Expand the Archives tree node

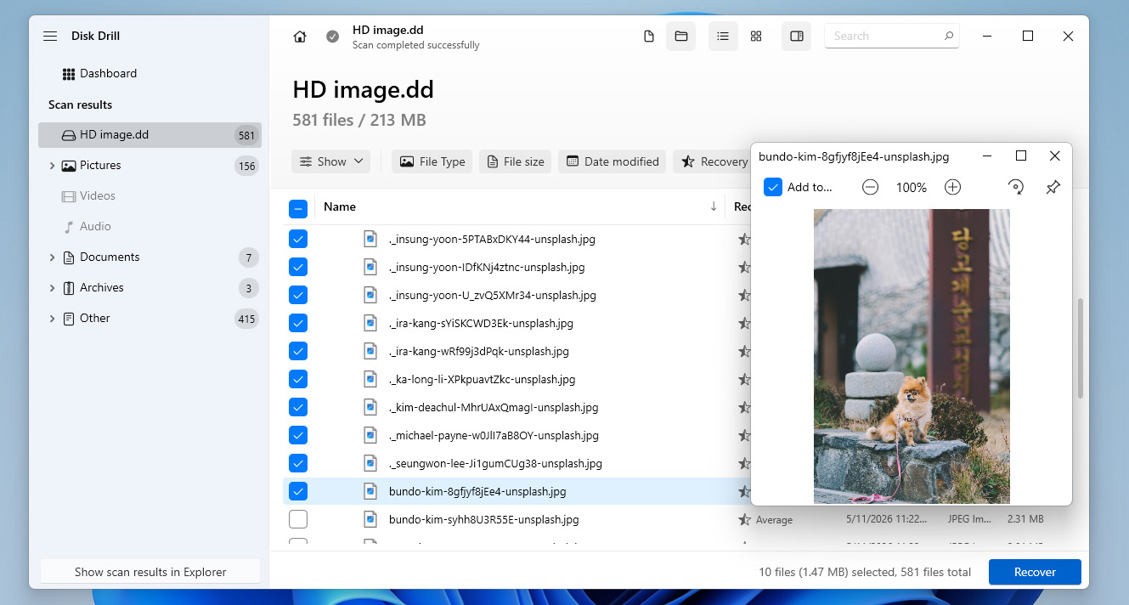(x=52, y=288)
